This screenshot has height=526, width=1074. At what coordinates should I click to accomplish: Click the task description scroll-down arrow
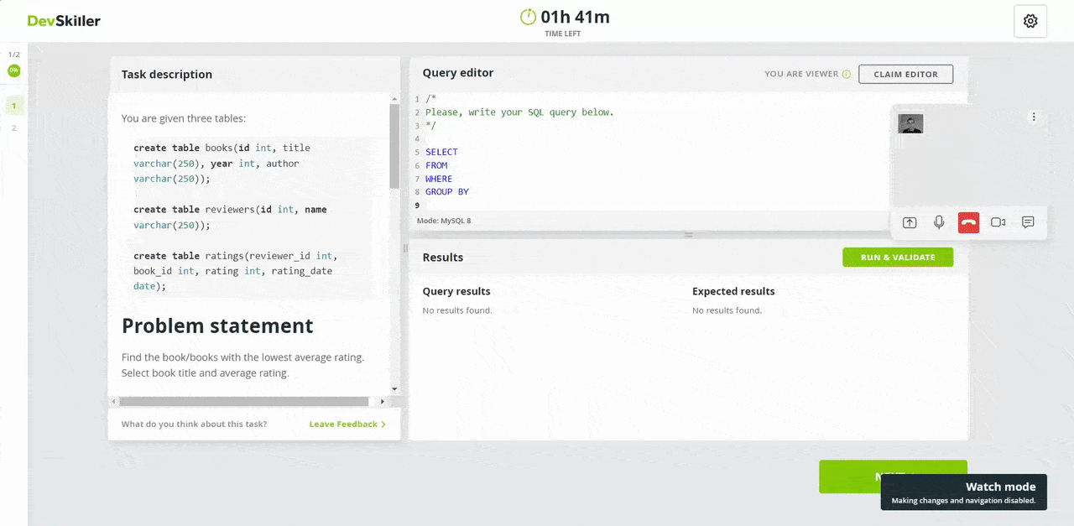pyautogui.click(x=394, y=390)
